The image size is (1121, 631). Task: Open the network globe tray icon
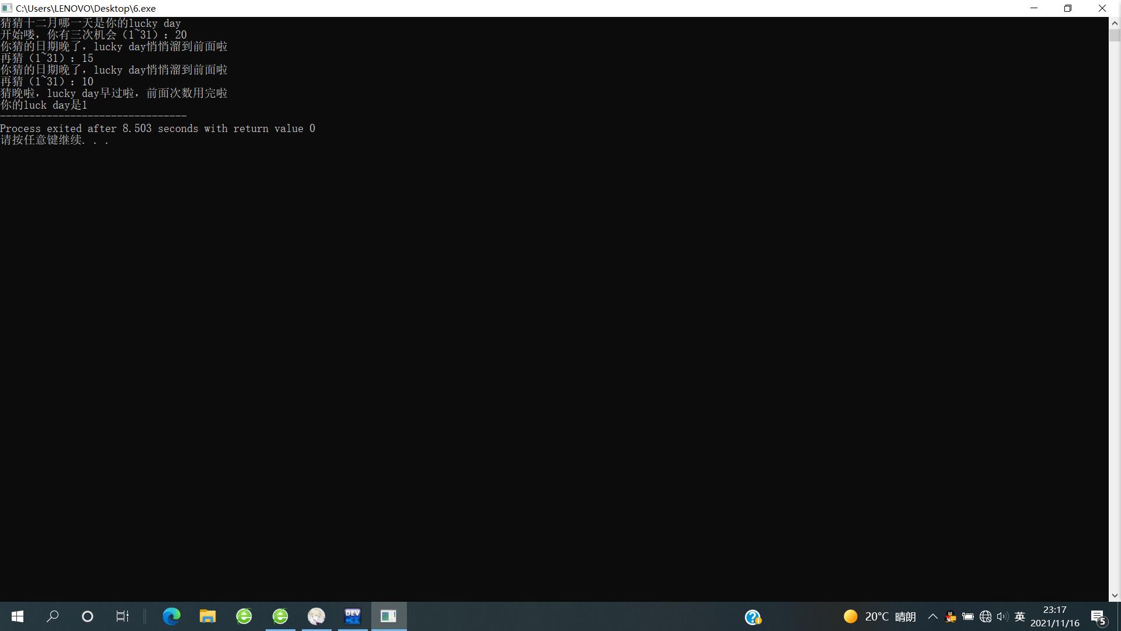986,616
